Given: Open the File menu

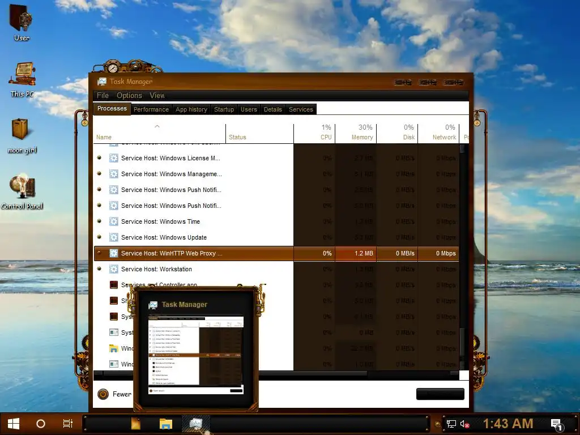Looking at the screenshot, I should [103, 95].
